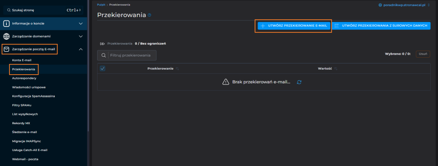
Task: Open Rekordy MX menu item
Action: tap(21, 123)
